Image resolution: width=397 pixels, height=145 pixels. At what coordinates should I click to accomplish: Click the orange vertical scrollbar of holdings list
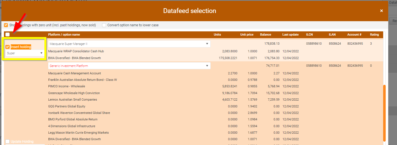coord(384,113)
